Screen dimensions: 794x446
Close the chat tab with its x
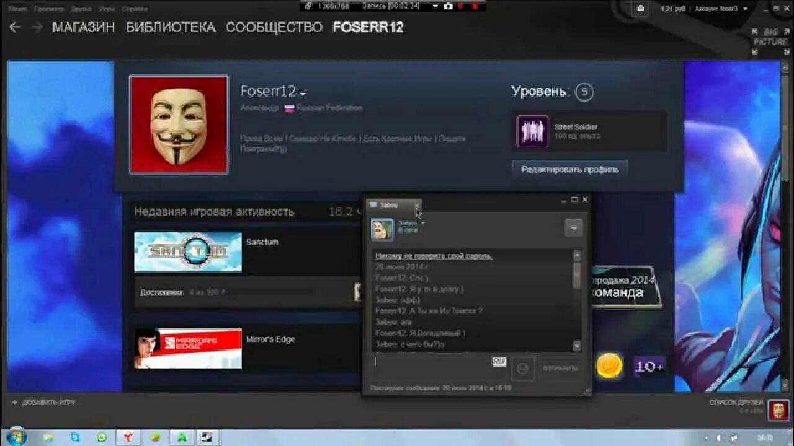(x=417, y=205)
